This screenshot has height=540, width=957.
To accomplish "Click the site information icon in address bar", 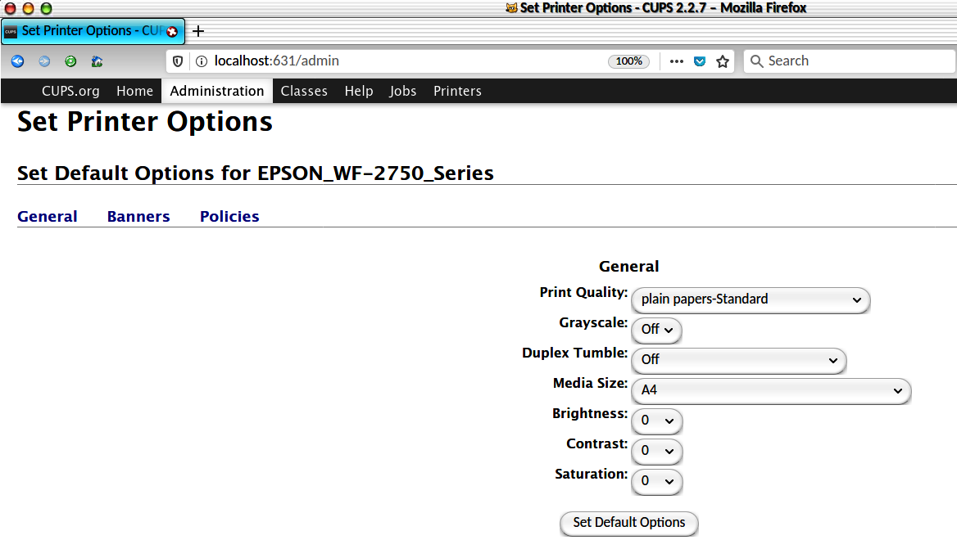I will [x=201, y=61].
